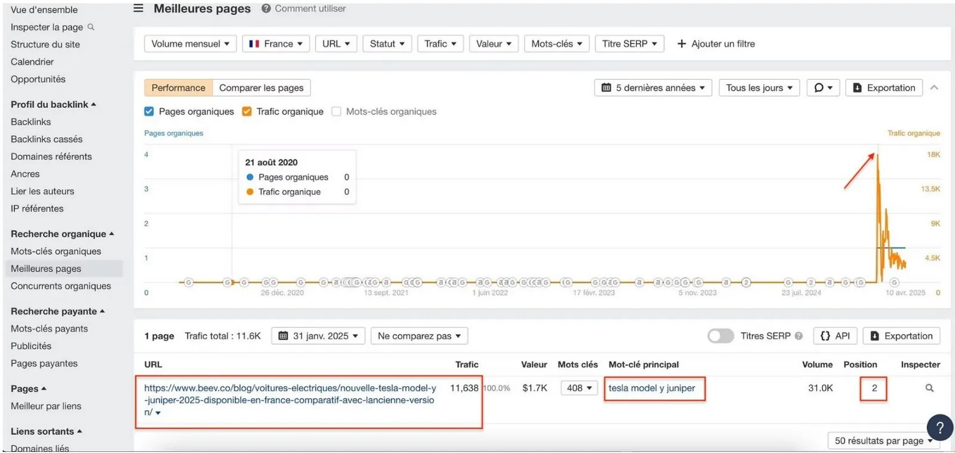Click the search icon beside Inspecter la page
Screen dimensions: 955x453
[x=91, y=27]
